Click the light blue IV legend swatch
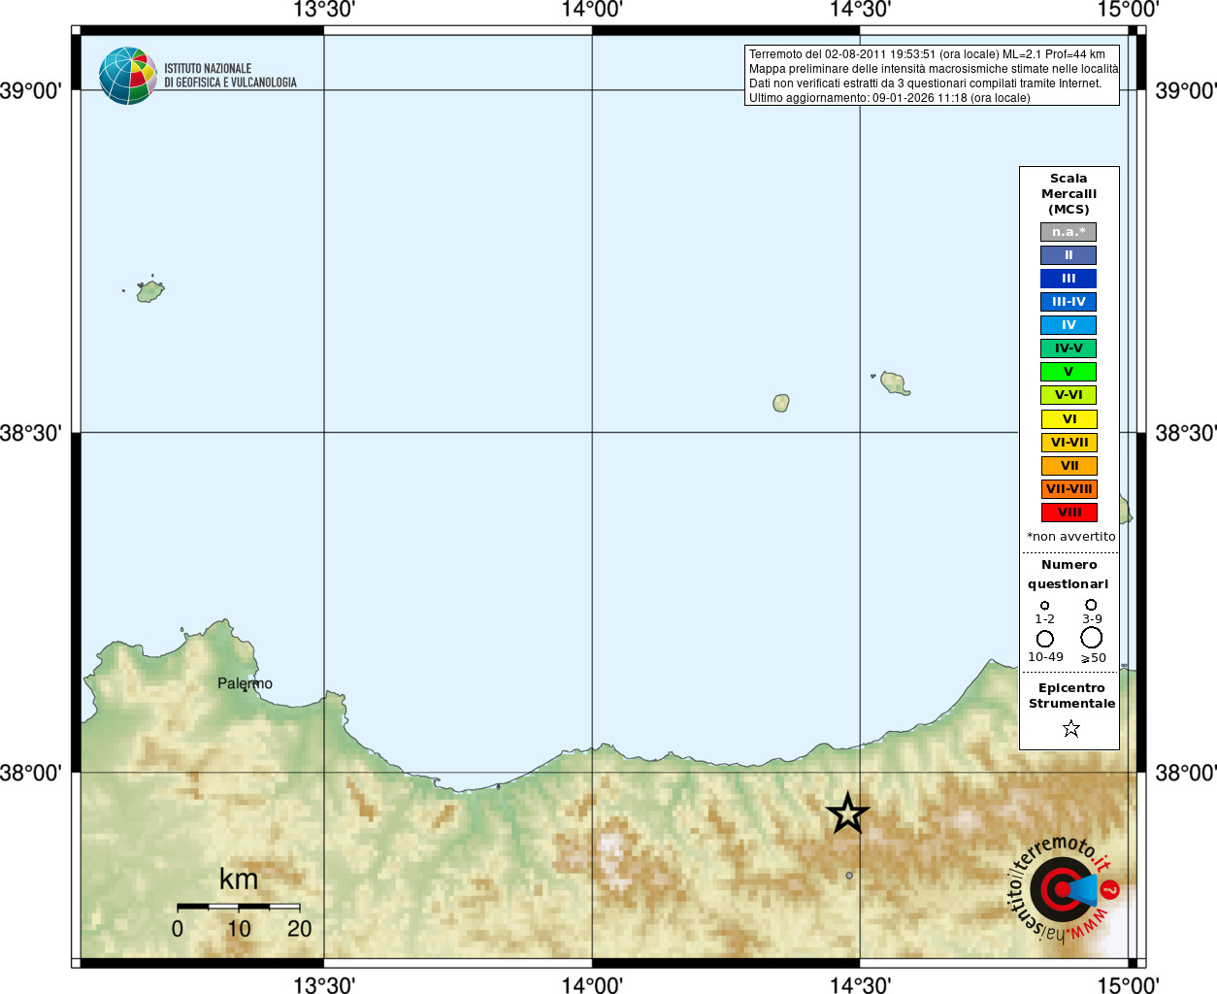 [x=1069, y=325]
